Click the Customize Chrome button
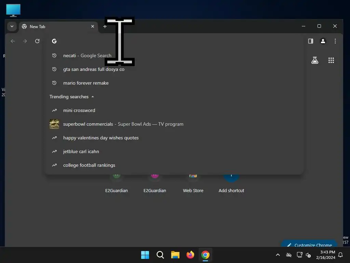The height and width of the screenshot is (263, 350). 309,244
